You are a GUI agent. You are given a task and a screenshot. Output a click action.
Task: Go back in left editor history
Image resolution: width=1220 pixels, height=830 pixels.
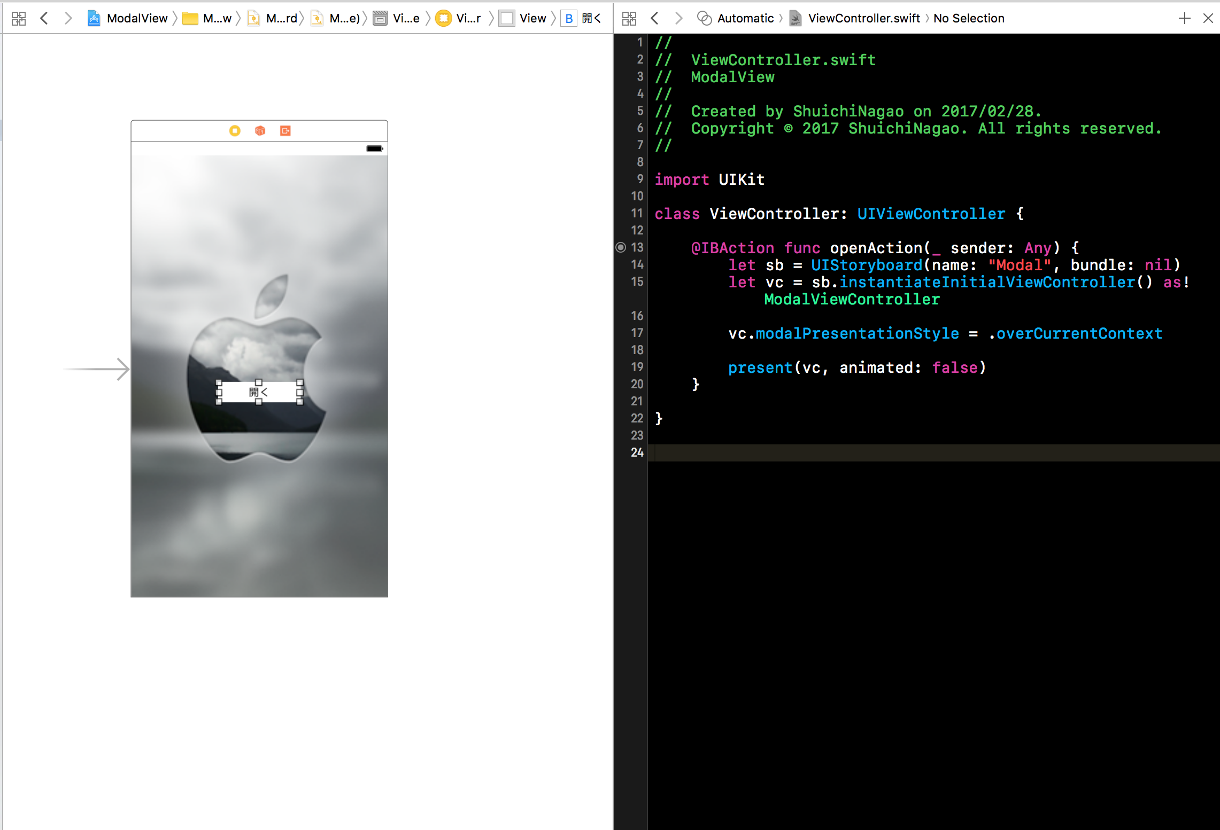(x=44, y=19)
